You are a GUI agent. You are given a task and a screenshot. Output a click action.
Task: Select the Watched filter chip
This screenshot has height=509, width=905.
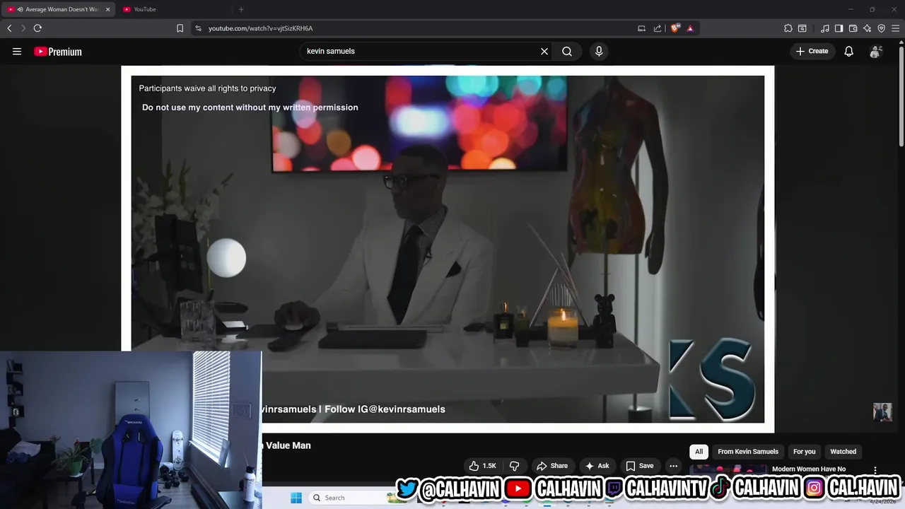coord(843,452)
